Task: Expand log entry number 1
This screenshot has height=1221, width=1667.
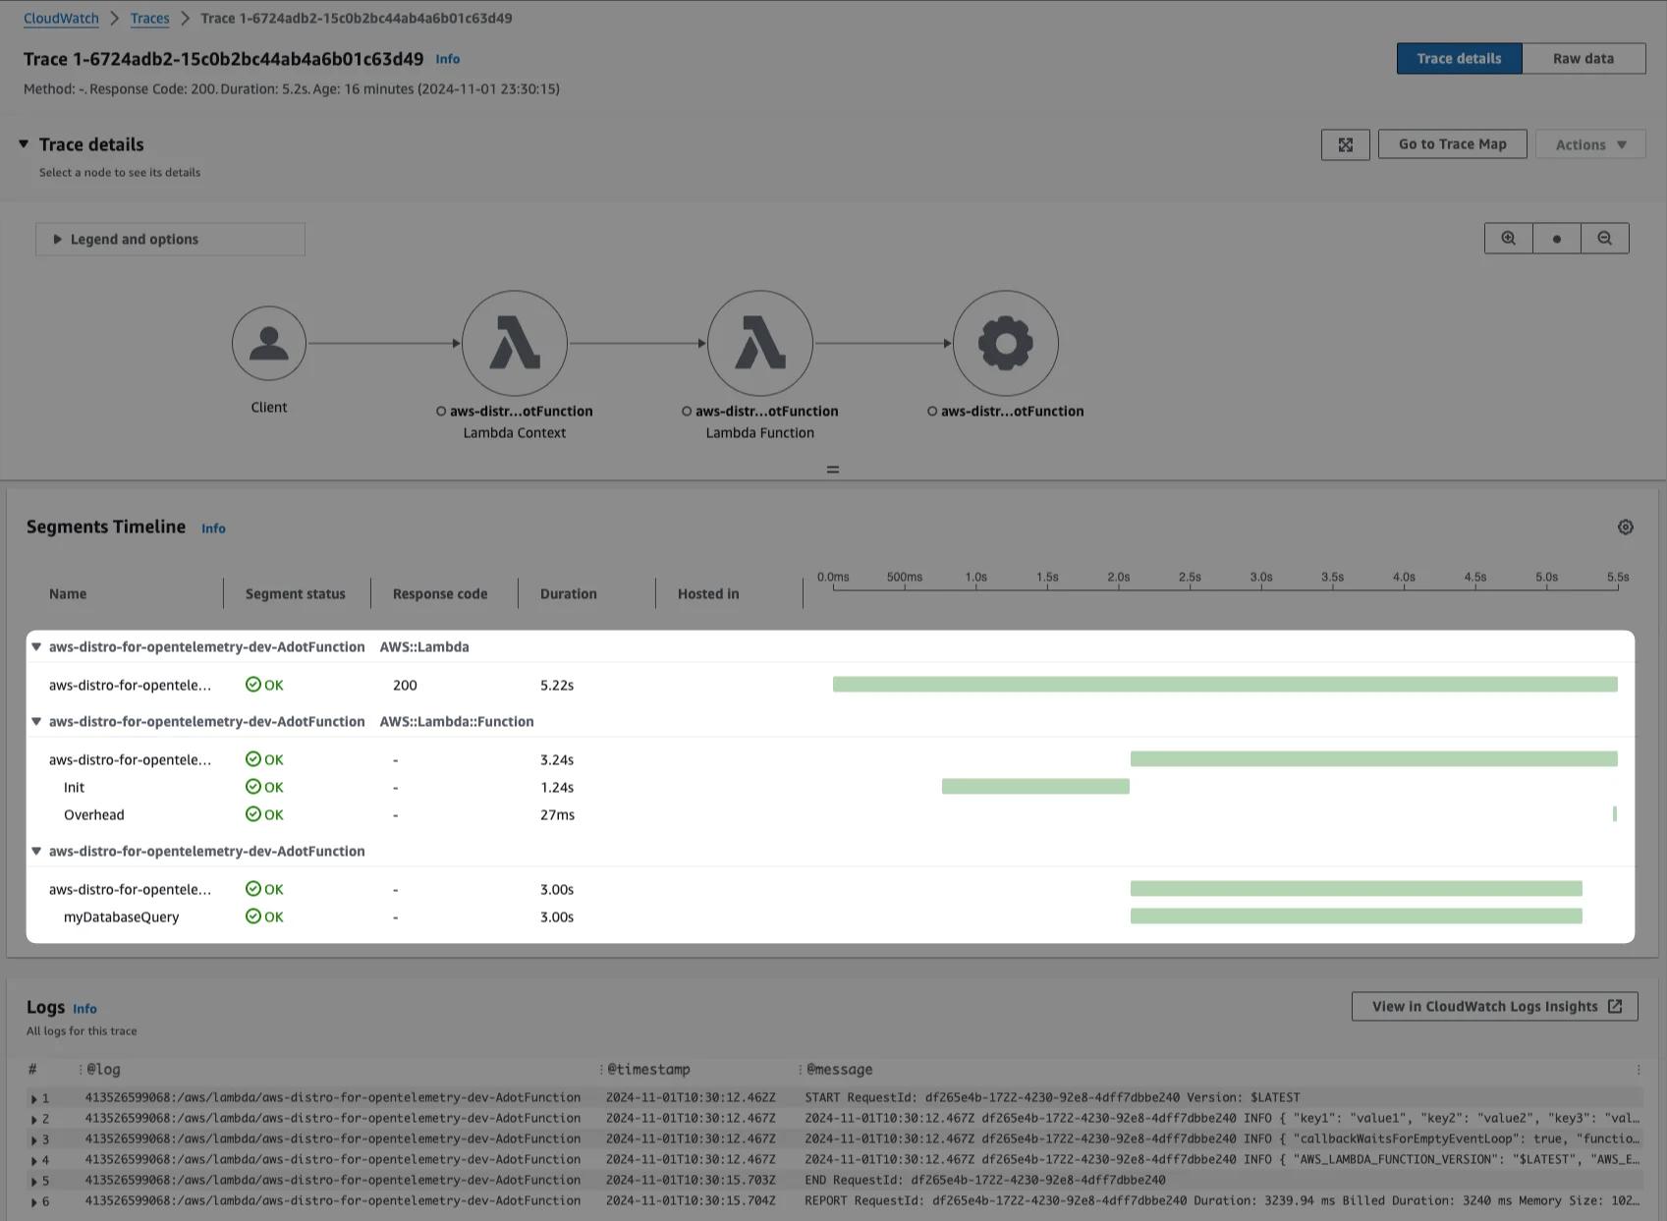Action: [34, 1097]
